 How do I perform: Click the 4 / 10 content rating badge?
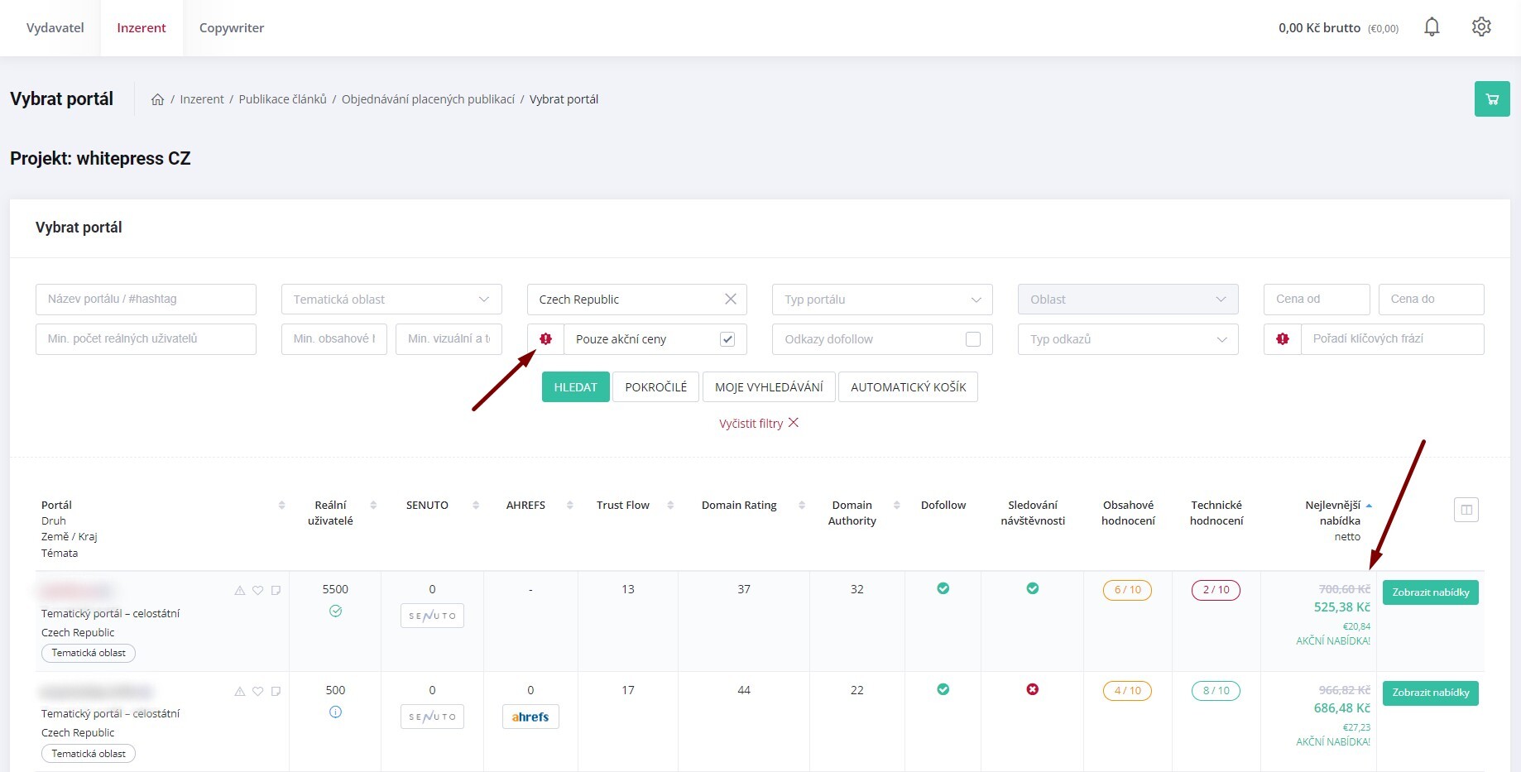coord(1128,691)
